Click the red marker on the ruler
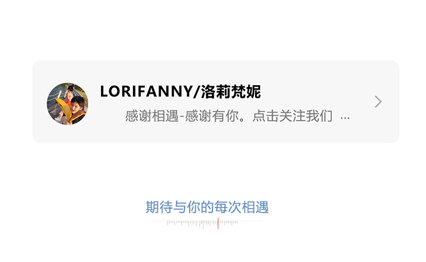Image resolution: width=426 pixels, height=262 pixels. point(218,223)
